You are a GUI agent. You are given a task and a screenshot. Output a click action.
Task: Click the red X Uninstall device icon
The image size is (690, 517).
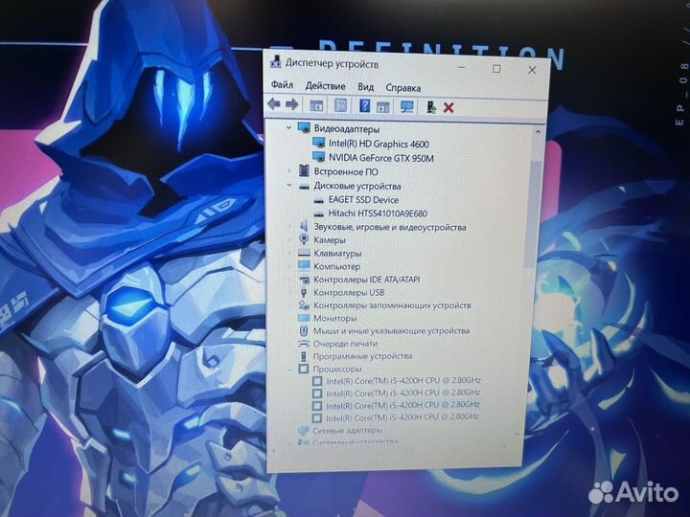click(x=448, y=107)
